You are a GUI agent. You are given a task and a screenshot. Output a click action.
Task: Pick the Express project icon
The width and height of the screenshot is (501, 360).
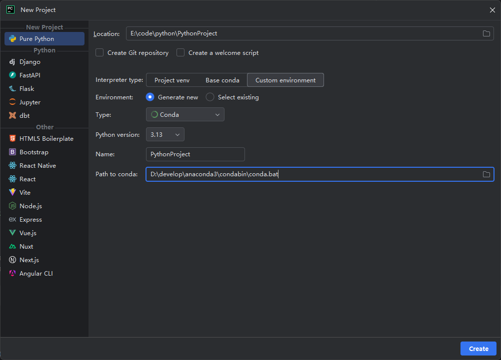coord(12,219)
